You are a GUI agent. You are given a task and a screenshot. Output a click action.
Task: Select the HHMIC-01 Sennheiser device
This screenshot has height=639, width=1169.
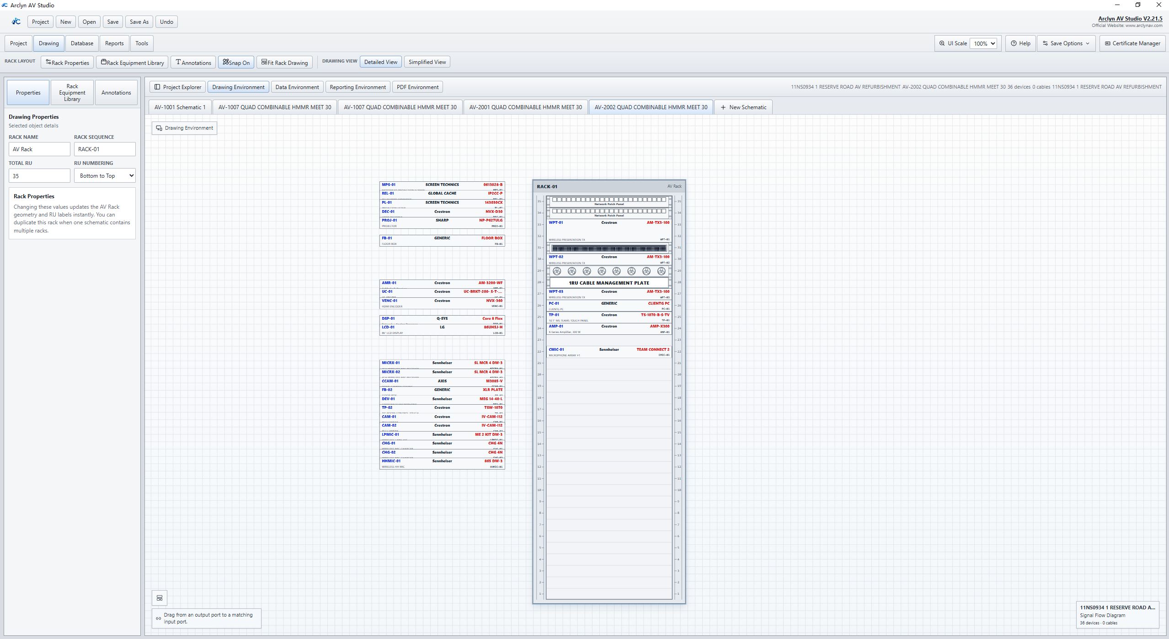click(442, 464)
